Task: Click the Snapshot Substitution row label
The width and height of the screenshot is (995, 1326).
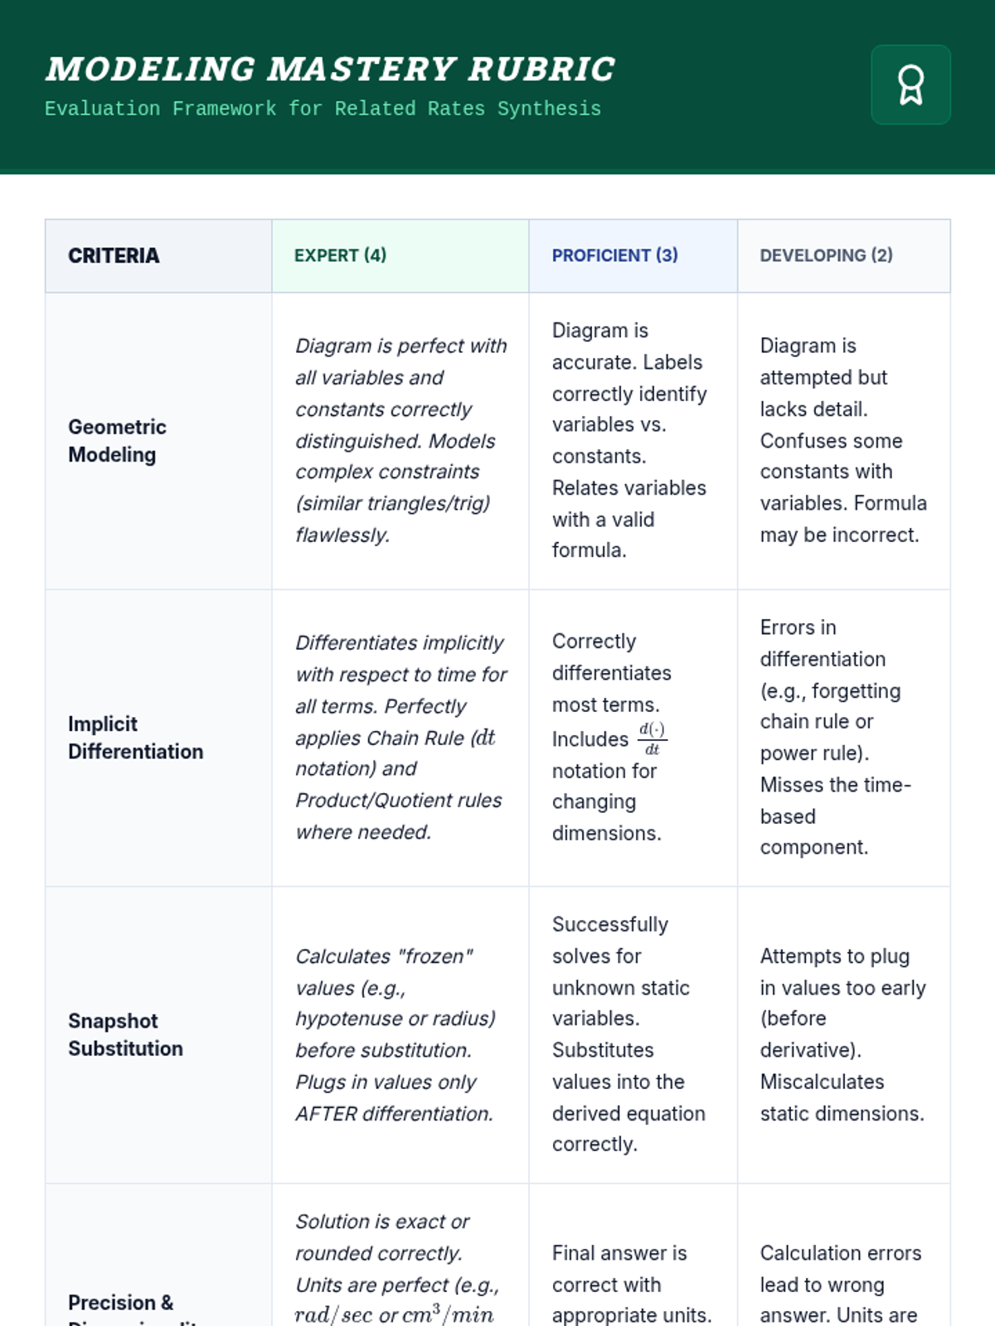Action: 125,1034
